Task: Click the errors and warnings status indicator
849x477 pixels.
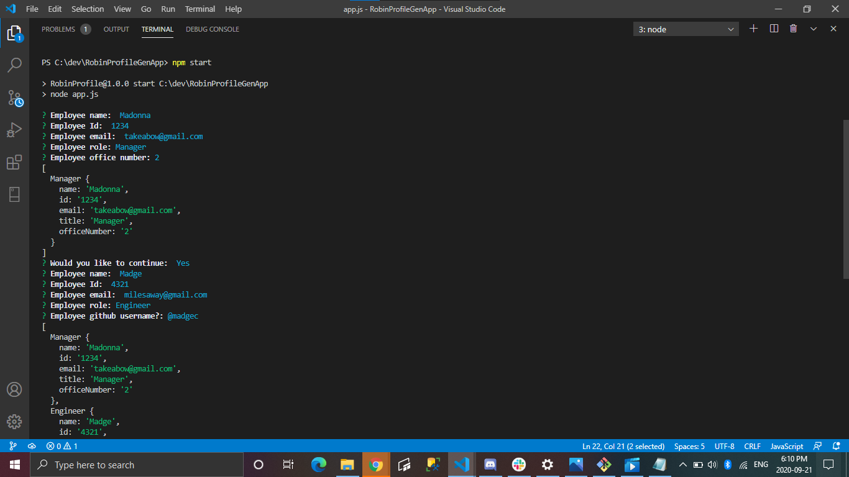Action: click(x=62, y=446)
